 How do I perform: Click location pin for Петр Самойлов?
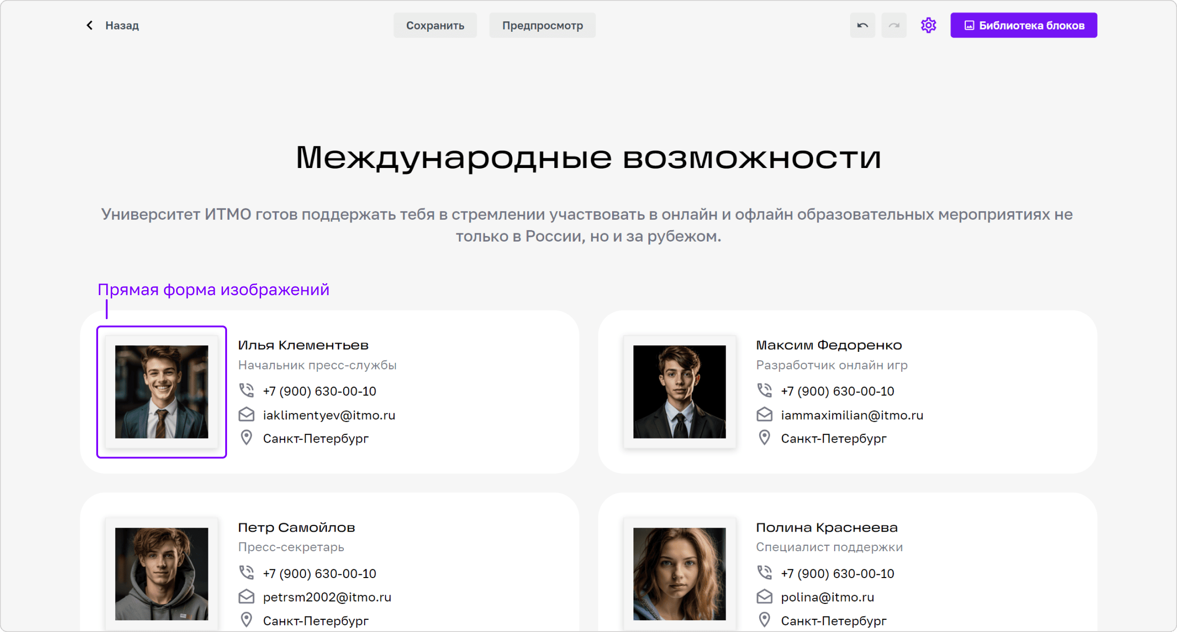pyautogui.click(x=246, y=620)
